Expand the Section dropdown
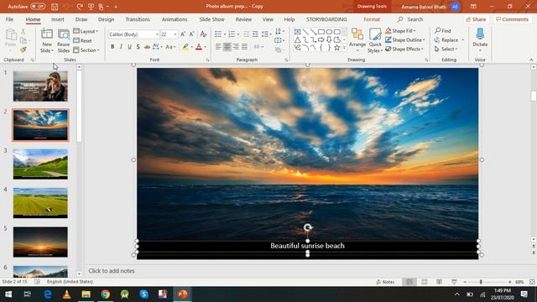The width and height of the screenshot is (537, 302). [86, 50]
